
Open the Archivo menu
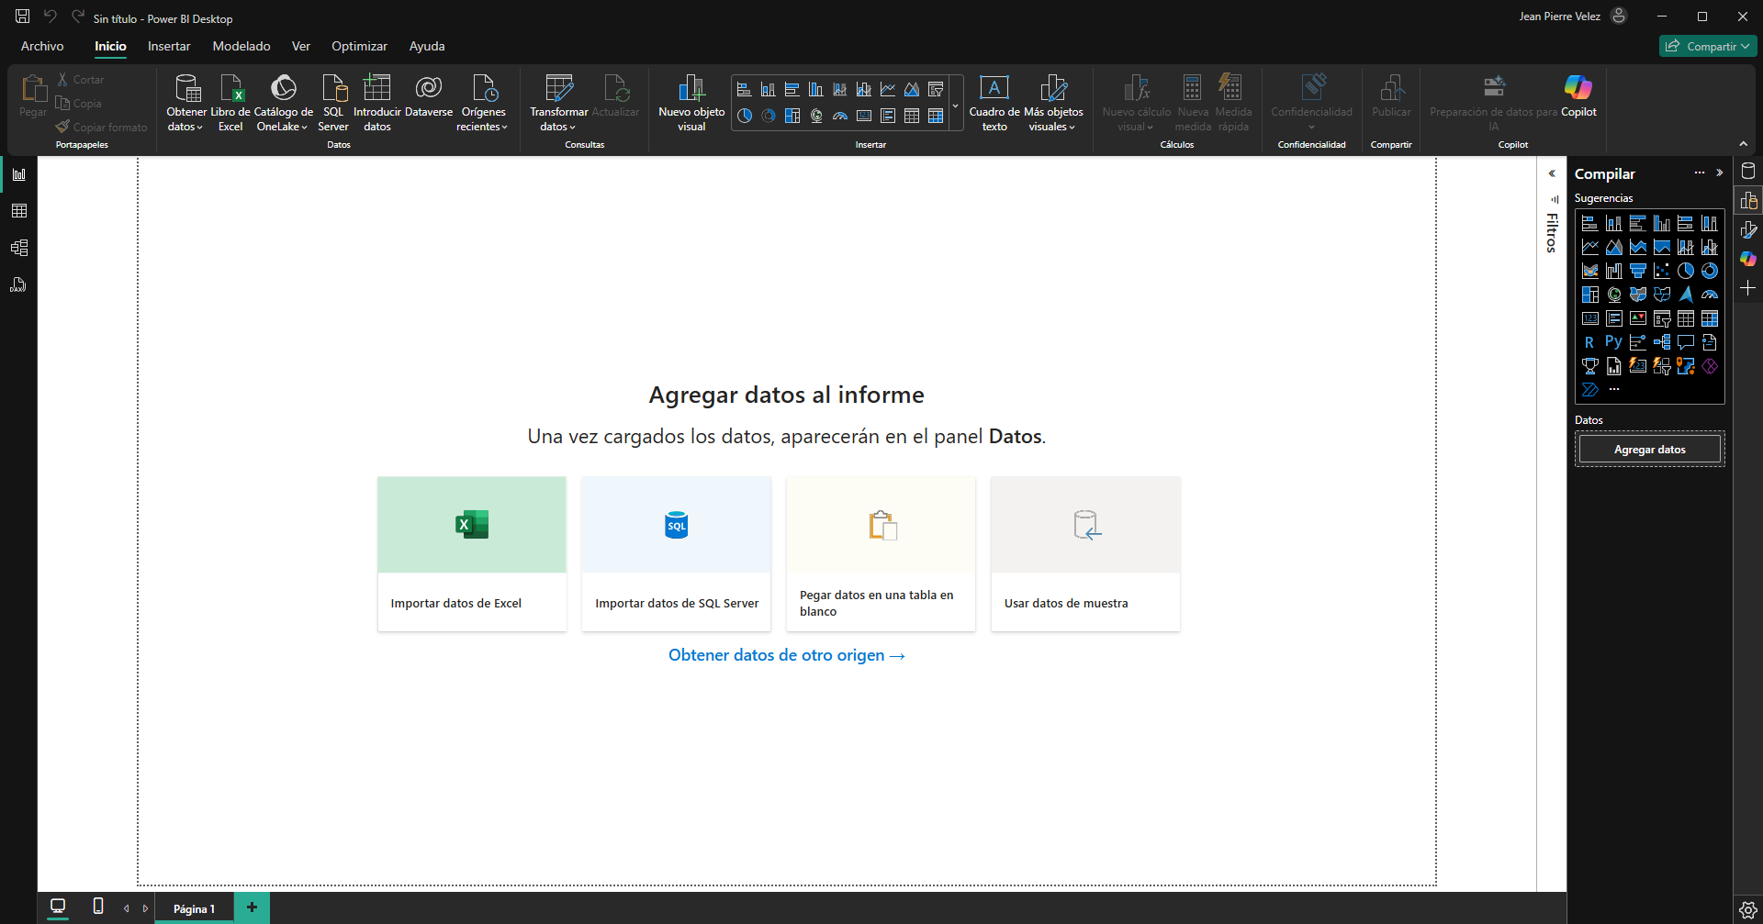pyautogui.click(x=42, y=46)
